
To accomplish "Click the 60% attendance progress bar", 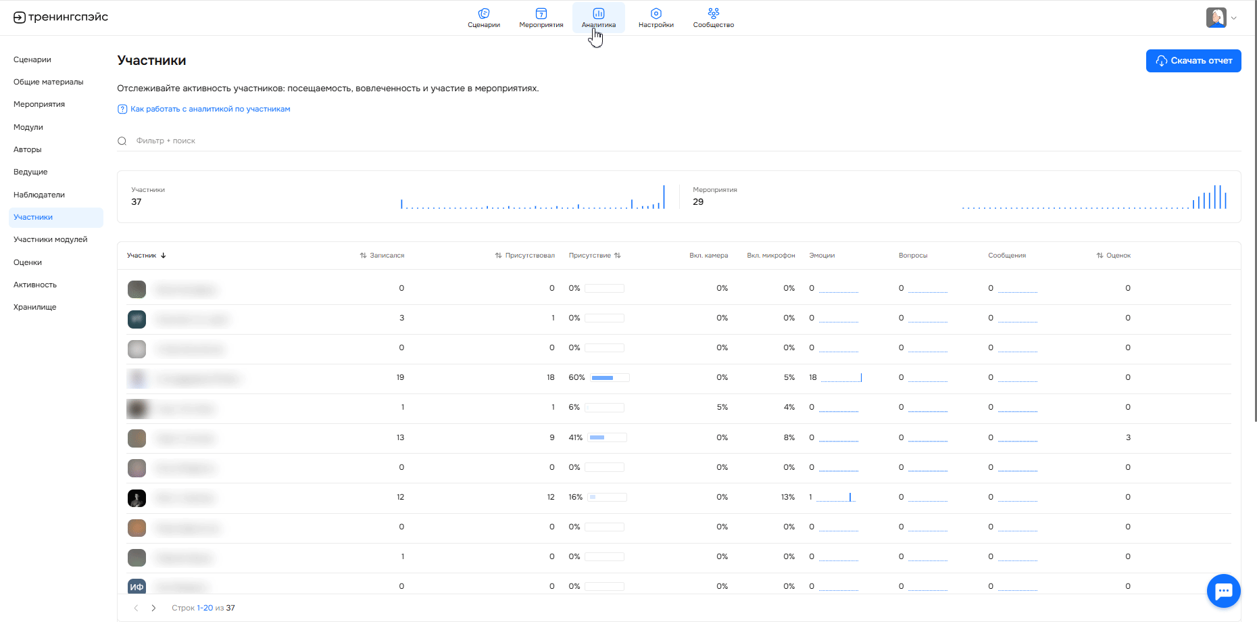I will click(x=610, y=378).
